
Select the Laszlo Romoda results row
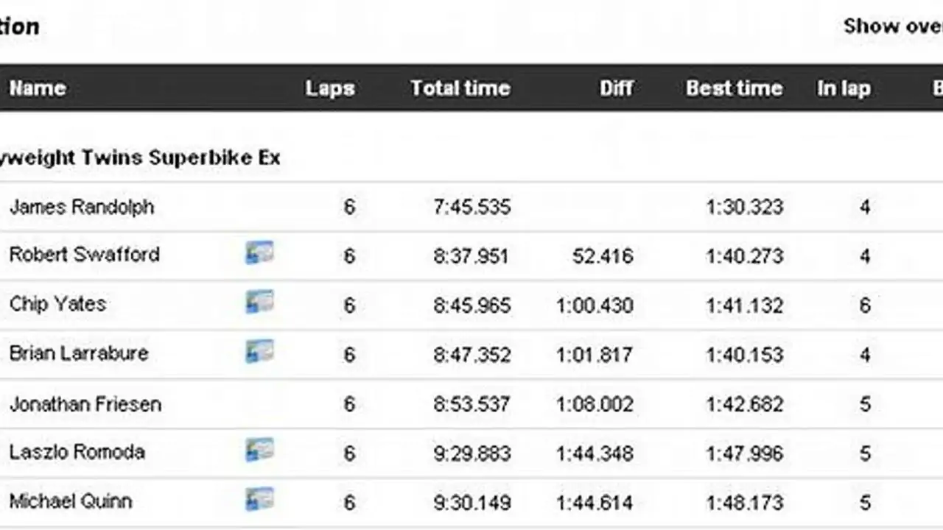point(471,453)
